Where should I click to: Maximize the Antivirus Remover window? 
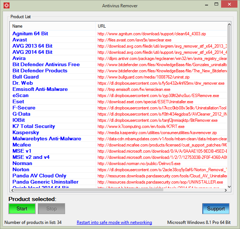(216, 4)
